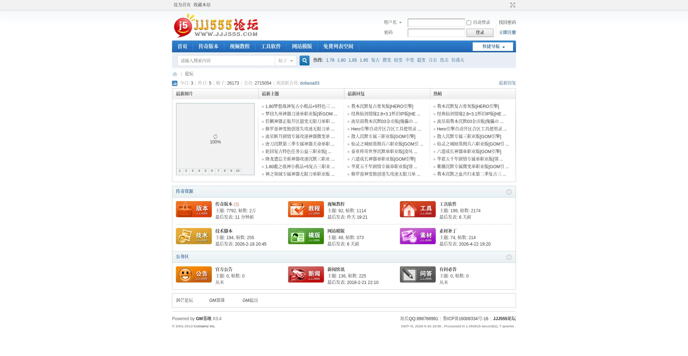Open reply 秦亚传奇世界沉默单职业版
This screenshot has height=356, width=688.
click(x=384, y=152)
